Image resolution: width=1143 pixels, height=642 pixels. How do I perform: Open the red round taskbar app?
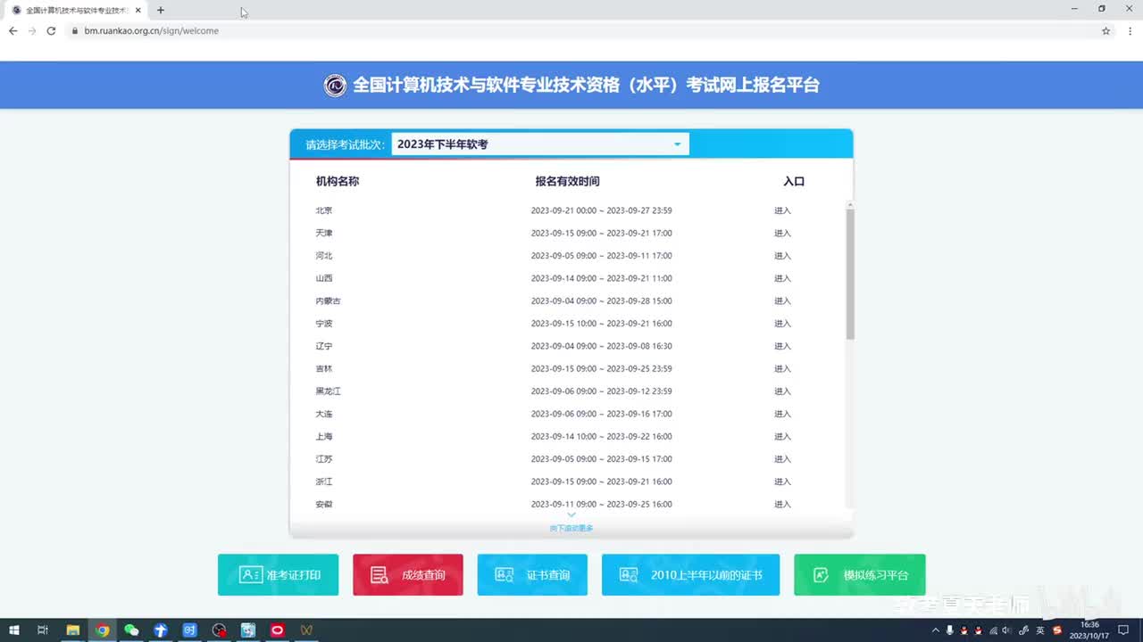tap(277, 630)
